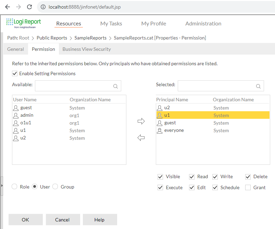275x229 pixels.
Task: Click the OK button
Action: (x=25, y=219)
